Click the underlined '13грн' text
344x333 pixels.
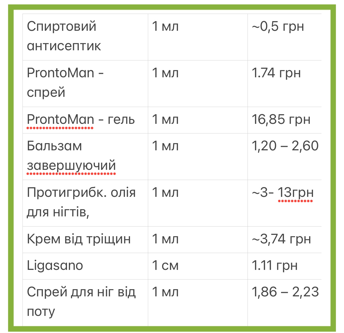click(296, 193)
